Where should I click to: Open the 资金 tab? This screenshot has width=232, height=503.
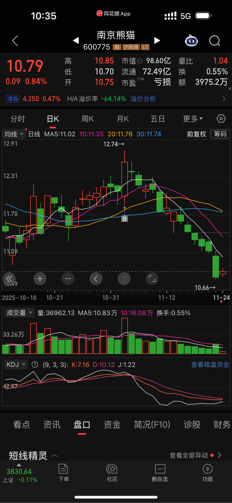[112, 425]
